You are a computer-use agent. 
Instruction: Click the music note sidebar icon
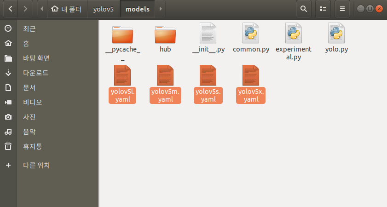point(8,132)
